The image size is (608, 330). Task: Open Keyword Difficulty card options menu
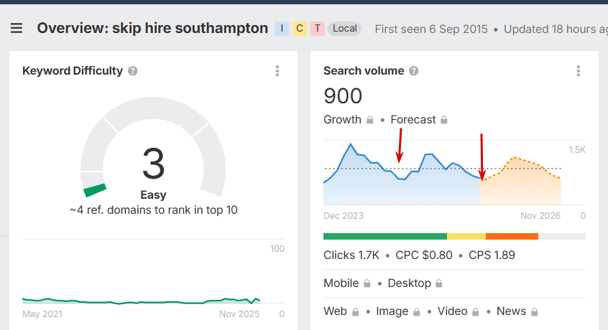pyautogui.click(x=277, y=71)
